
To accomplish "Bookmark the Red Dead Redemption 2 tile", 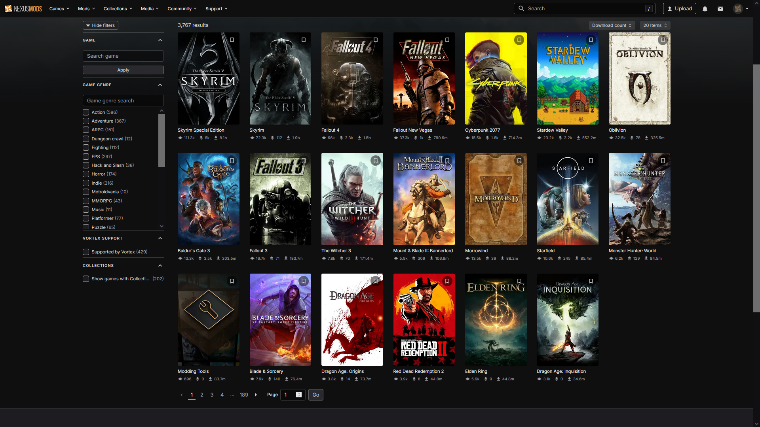I will click(x=447, y=281).
